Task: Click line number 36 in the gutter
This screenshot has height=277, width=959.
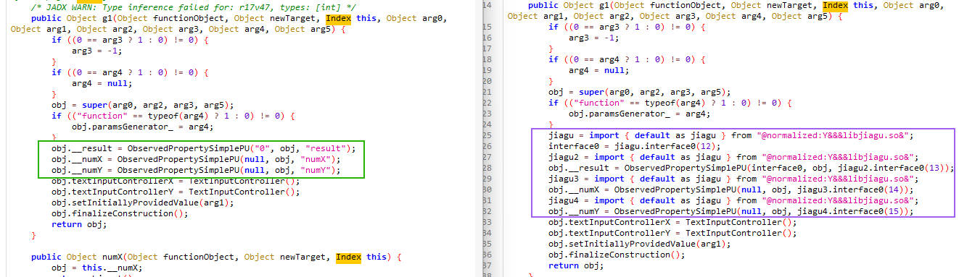Action: point(487,255)
